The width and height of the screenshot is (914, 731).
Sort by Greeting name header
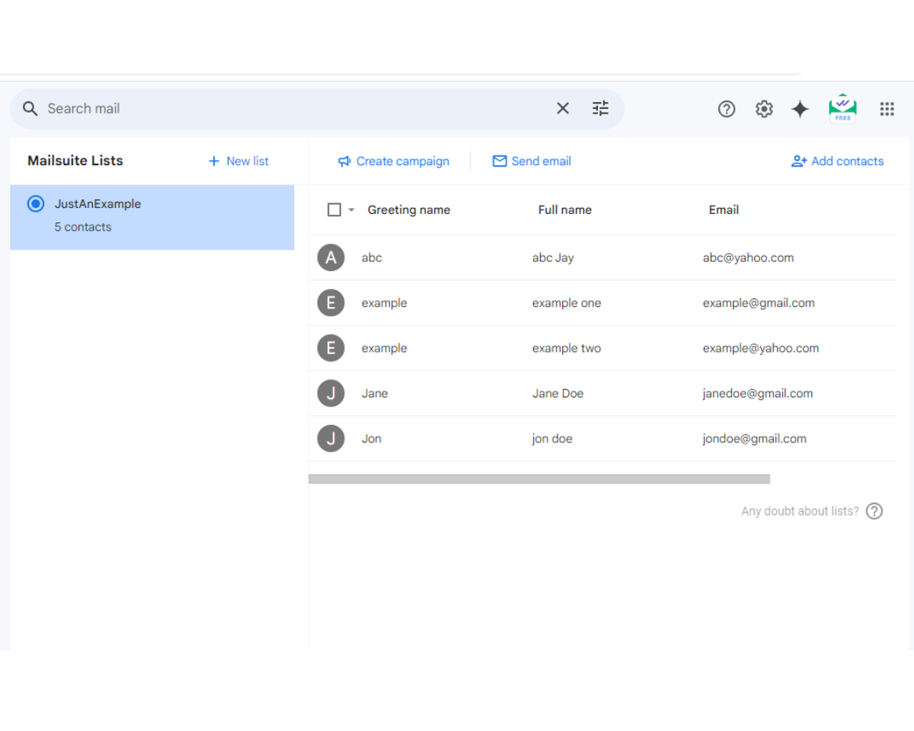click(x=409, y=210)
